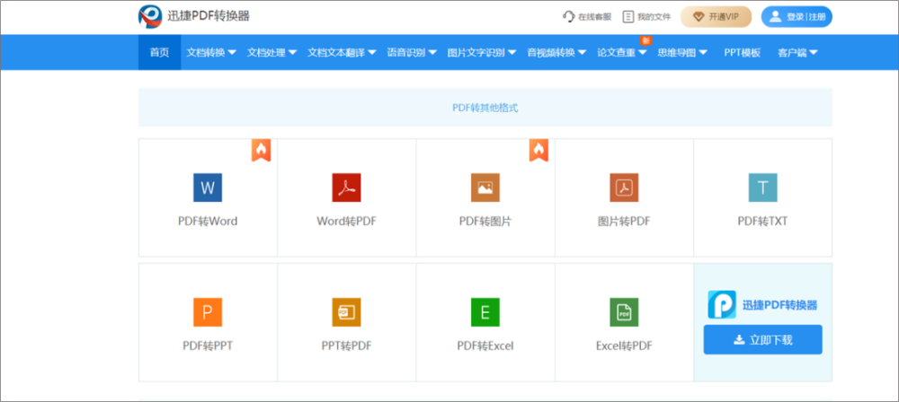Select the orange PDF icon for 图片转PDF
This screenshot has height=402, width=899.
point(624,188)
